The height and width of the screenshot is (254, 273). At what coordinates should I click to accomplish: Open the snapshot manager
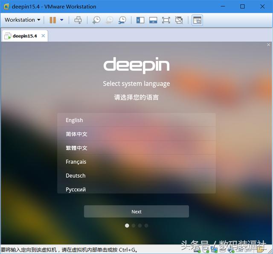[122, 20]
